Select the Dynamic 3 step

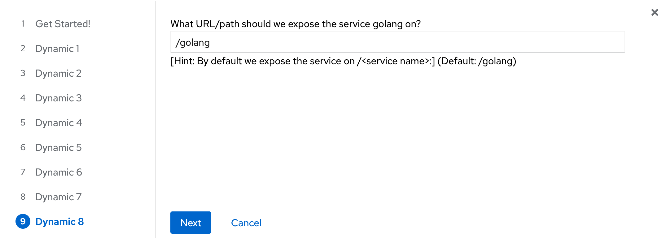pyautogui.click(x=59, y=98)
